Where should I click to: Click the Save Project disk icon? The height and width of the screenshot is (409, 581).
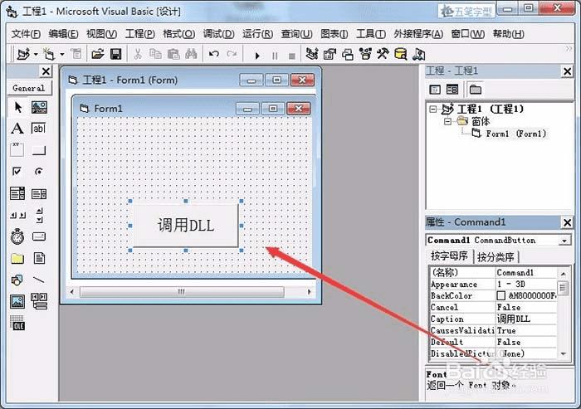(x=116, y=55)
